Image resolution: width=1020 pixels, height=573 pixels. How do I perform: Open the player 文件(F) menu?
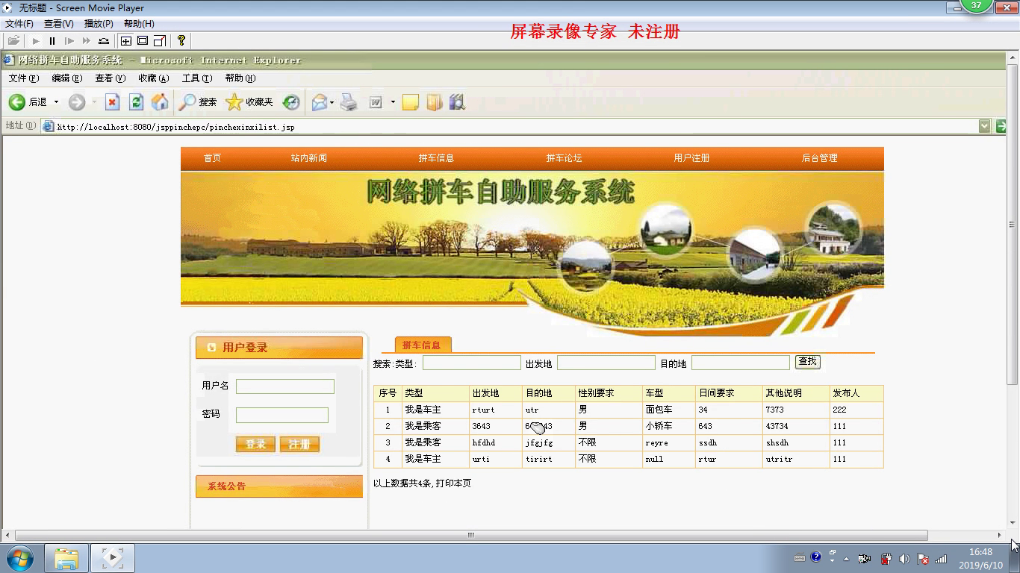(x=19, y=24)
